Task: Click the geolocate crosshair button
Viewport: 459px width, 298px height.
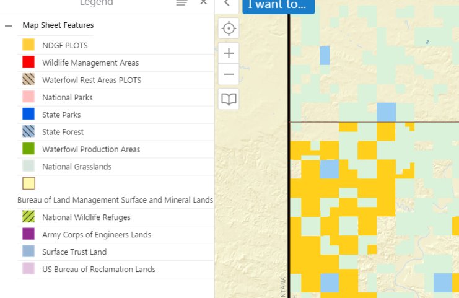Action: click(x=229, y=29)
